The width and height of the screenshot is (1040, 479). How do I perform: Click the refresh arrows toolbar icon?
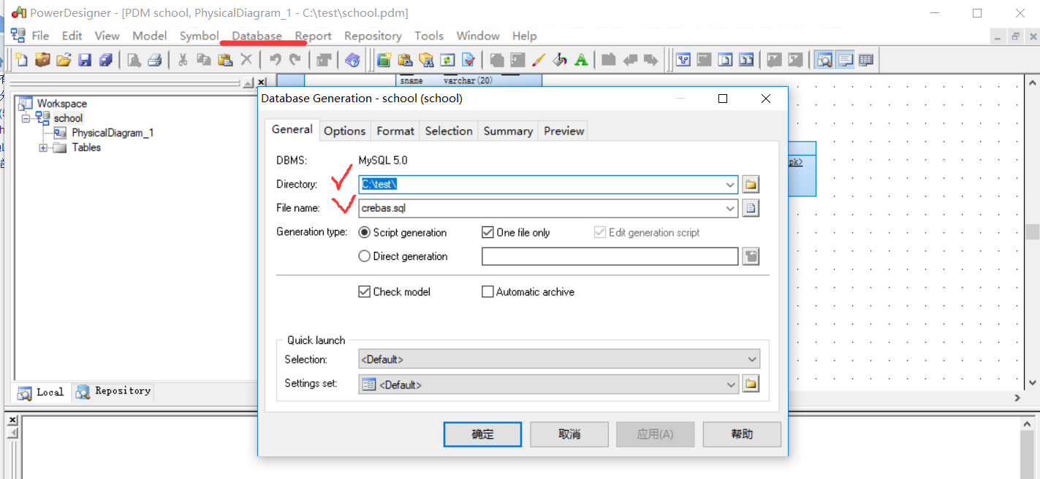[447, 60]
